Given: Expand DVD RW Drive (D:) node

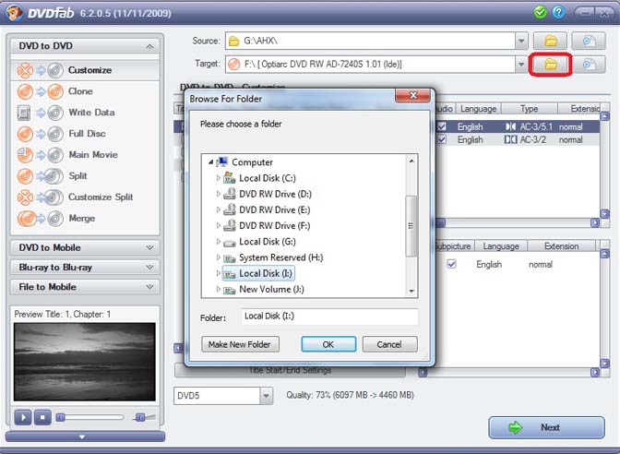Looking at the screenshot, I should click(x=218, y=194).
